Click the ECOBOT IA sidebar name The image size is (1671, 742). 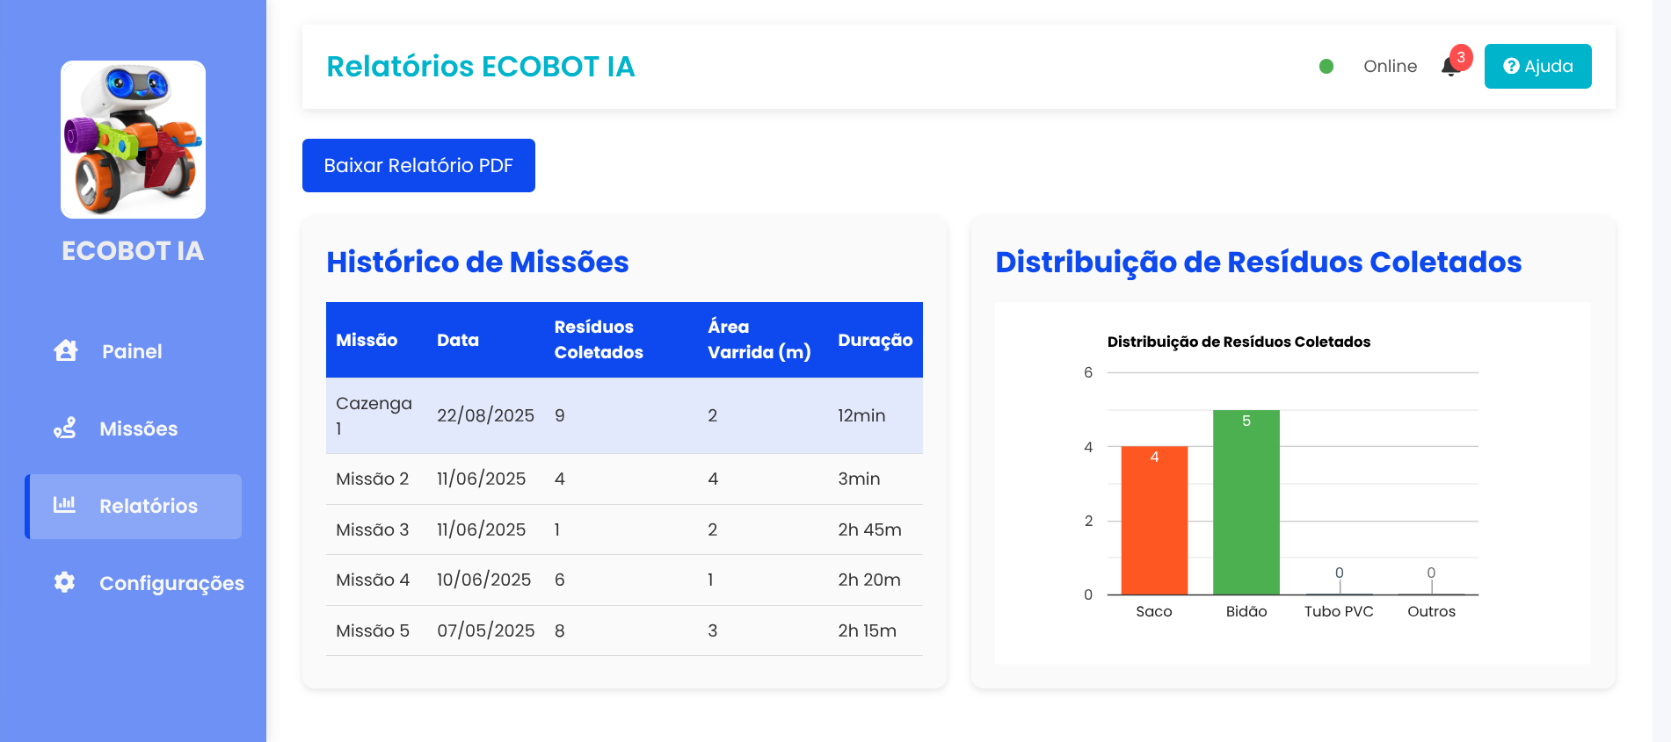133,251
